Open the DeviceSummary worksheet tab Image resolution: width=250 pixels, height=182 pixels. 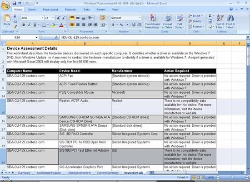(x=108, y=173)
